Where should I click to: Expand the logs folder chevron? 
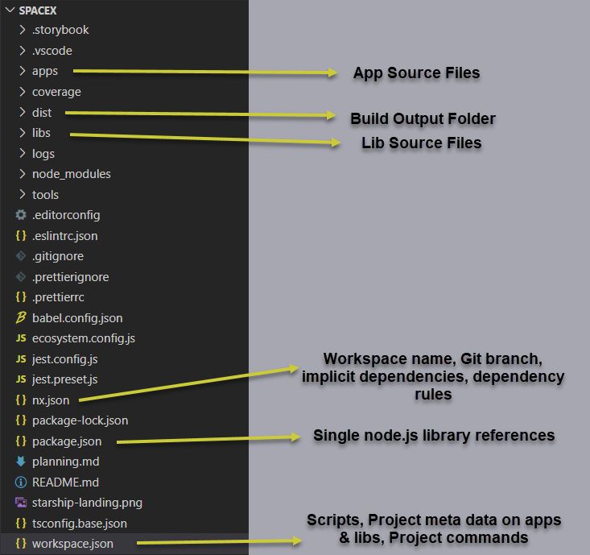click(x=23, y=153)
